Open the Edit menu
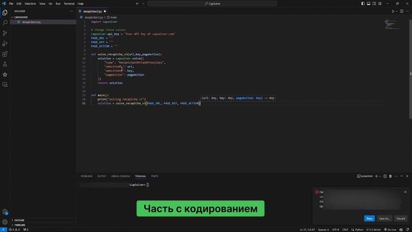This screenshot has height=232, width=412. click(x=19, y=4)
